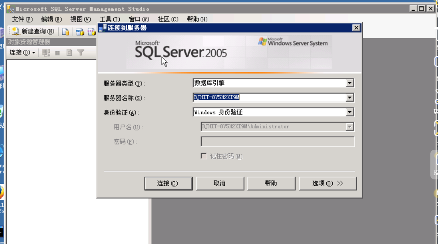
Task: Open the 用户名 dropdown arrow
Action: coord(350,126)
